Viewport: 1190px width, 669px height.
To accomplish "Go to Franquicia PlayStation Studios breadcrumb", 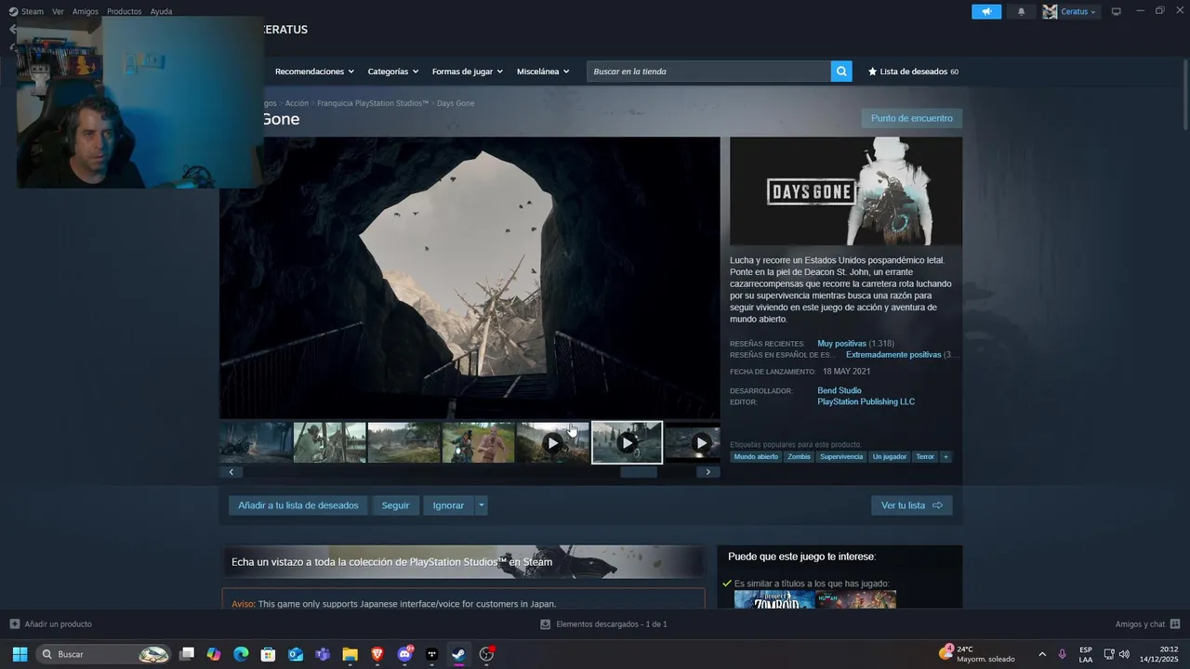I will click(x=373, y=103).
